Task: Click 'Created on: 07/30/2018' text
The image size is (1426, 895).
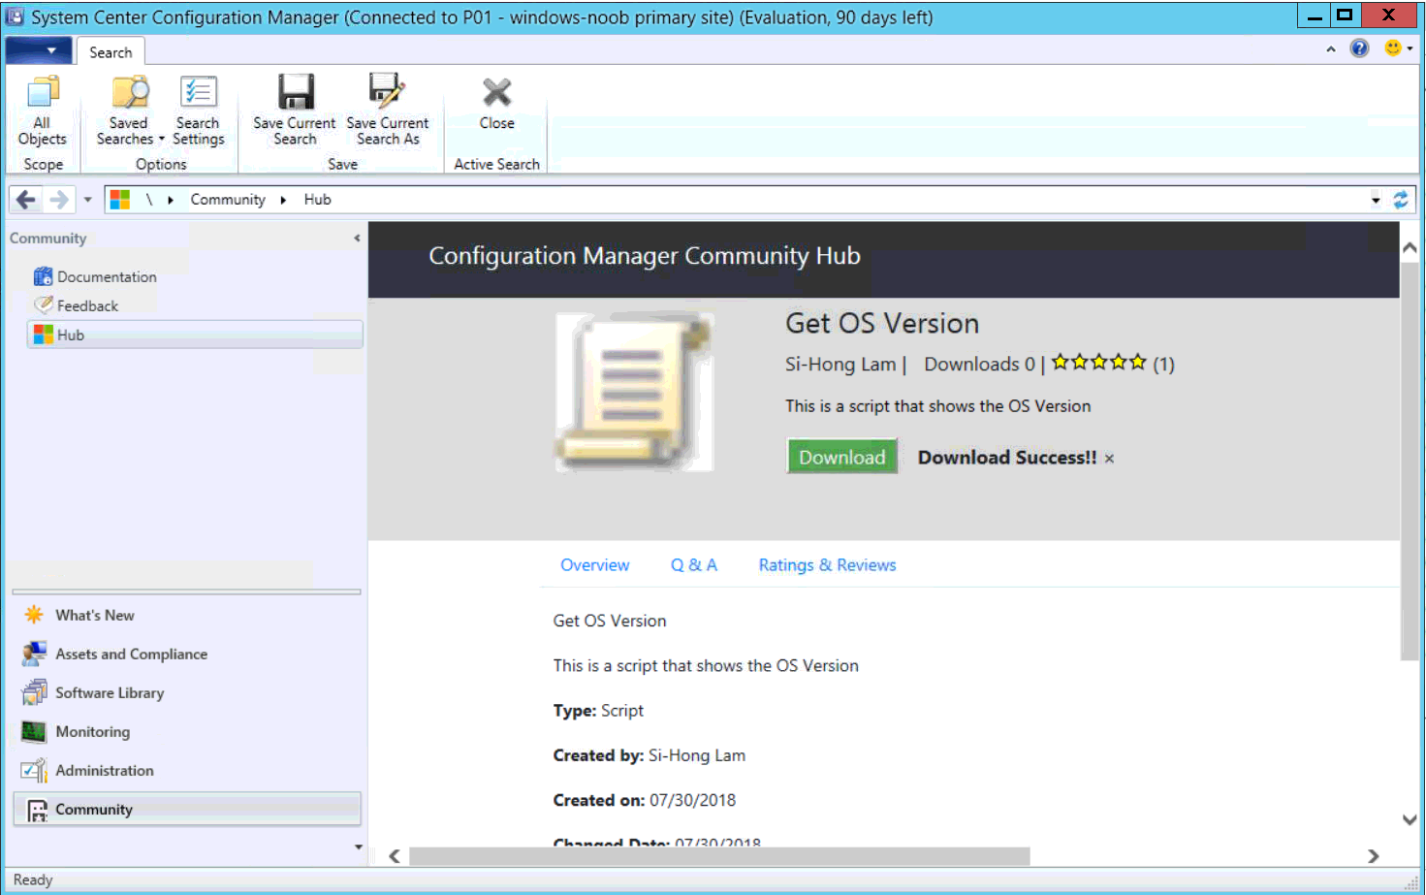Action: (x=644, y=800)
